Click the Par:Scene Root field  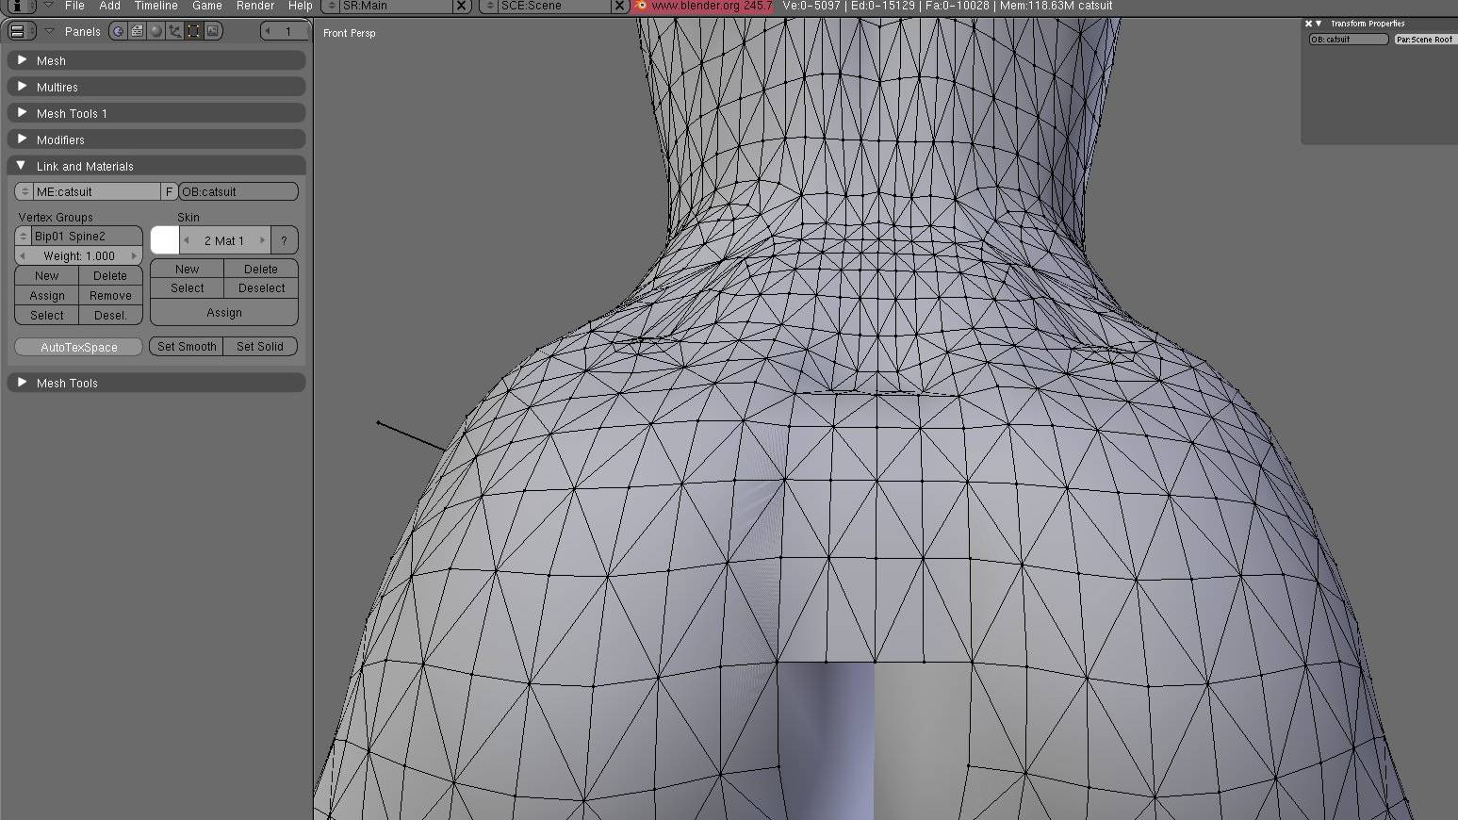pyautogui.click(x=1425, y=40)
